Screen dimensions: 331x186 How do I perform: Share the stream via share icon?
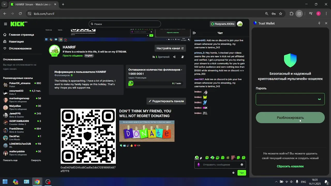(174, 57)
